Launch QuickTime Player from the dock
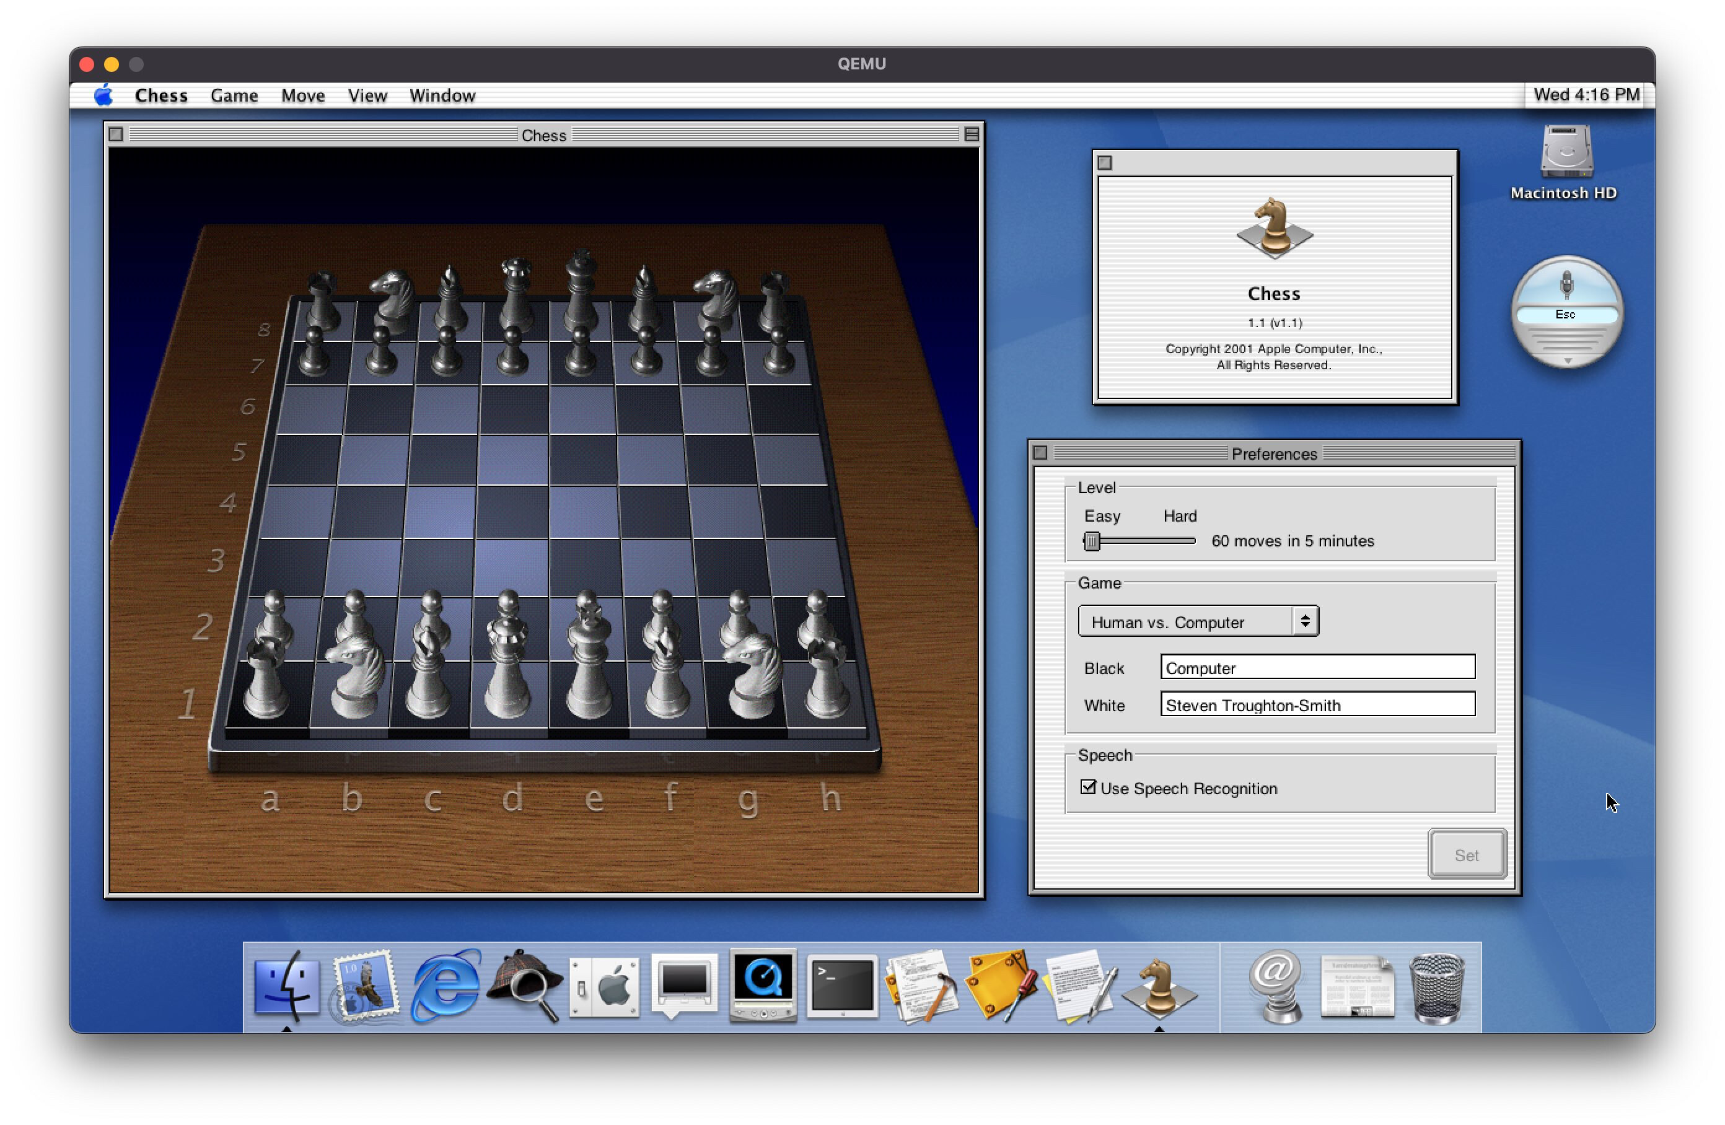This screenshot has width=1725, height=1125. pos(763,987)
